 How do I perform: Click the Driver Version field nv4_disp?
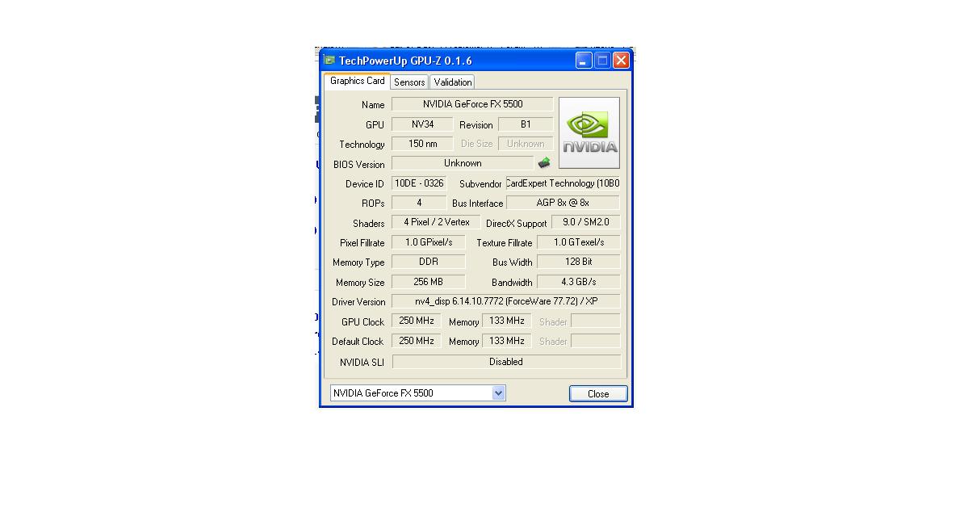506,301
